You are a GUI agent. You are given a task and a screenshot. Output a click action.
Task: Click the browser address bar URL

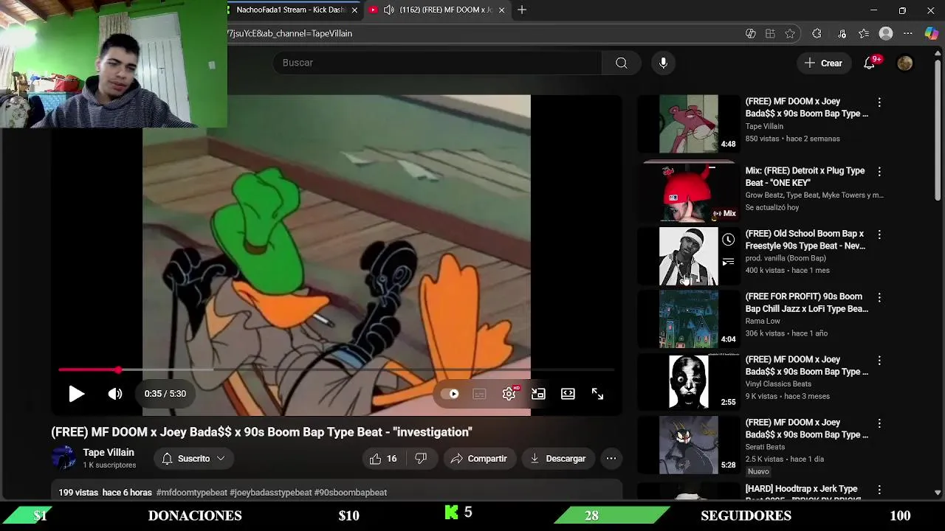tap(289, 33)
